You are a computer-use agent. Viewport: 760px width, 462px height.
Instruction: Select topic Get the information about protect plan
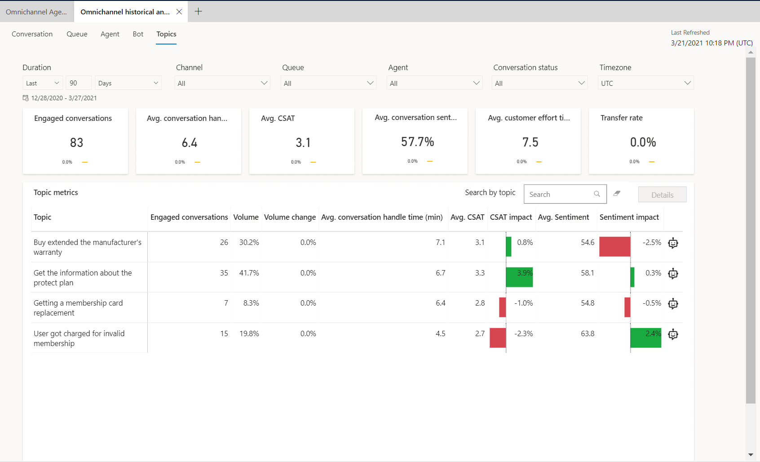pos(83,278)
